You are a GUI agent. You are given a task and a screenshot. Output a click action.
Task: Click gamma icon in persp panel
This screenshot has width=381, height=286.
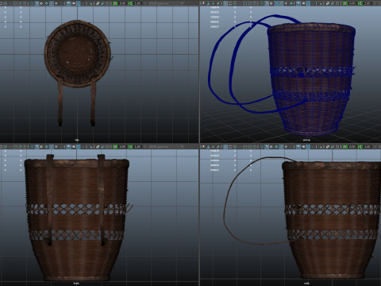(x=360, y=3)
